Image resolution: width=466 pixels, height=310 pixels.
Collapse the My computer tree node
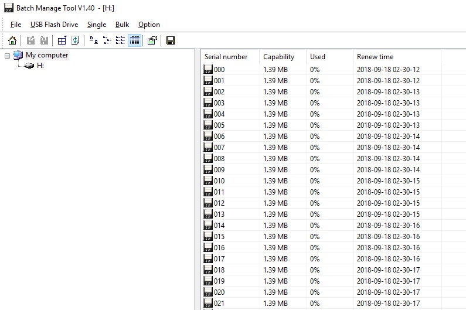(8, 56)
